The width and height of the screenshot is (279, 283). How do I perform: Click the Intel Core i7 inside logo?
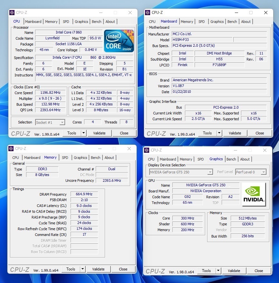(119, 41)
